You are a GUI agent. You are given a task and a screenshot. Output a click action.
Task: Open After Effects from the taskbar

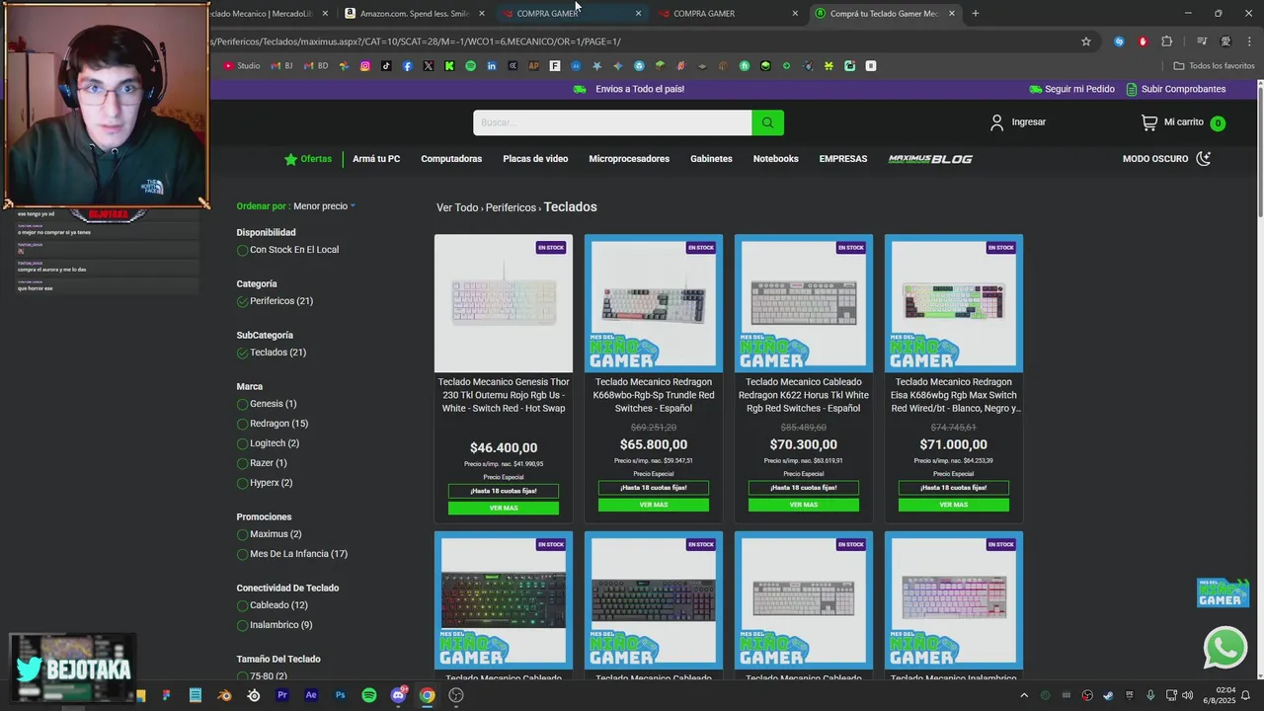pos(311,695)
